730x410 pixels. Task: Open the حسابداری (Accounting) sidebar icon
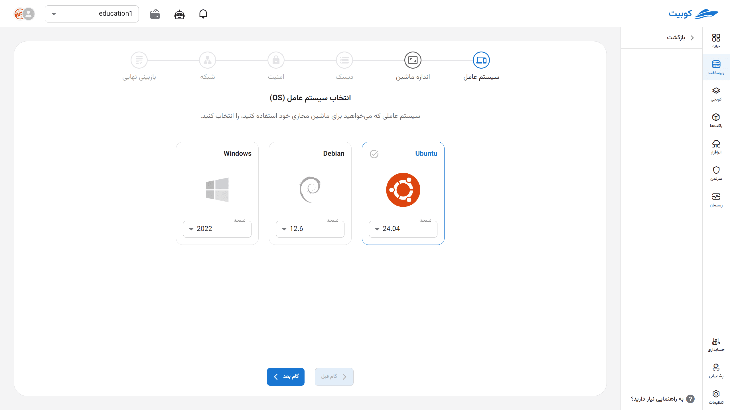point(716,344)
